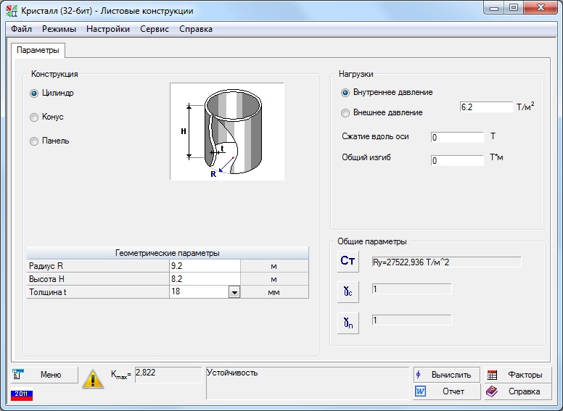Click the Кристалл app icon in title bar
The width and height of the screenshot is (563, 411).
coord(11,11)
